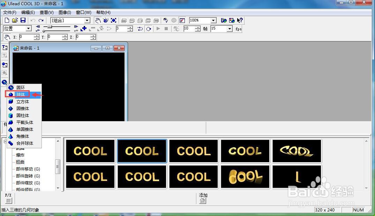This screenshot has width=375, height=216.
Task: Choose 单圆锥体 from the shape popup
Action: point(24,129)
